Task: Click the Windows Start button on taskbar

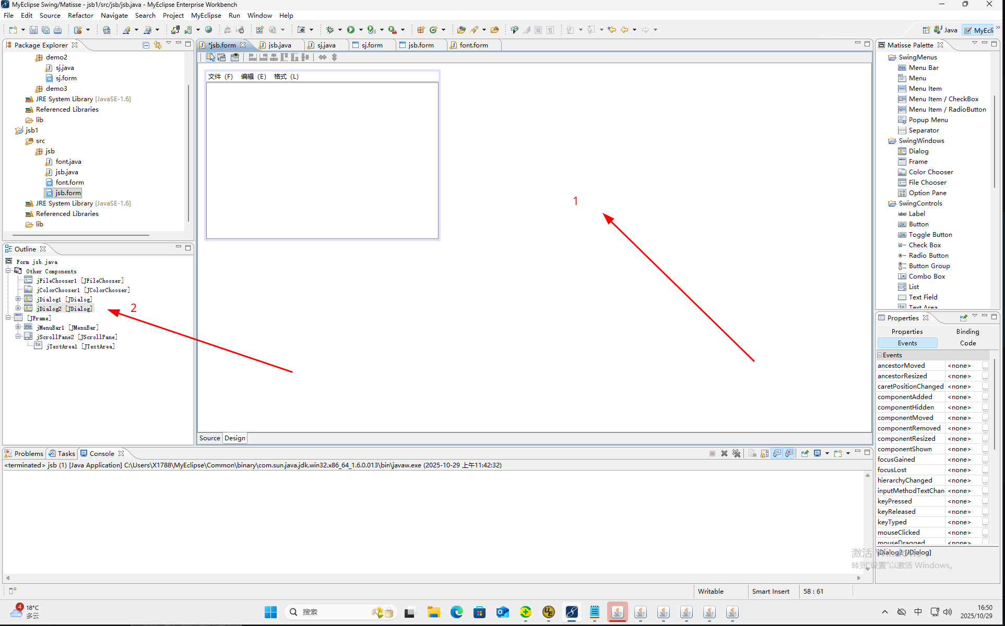Action: tap(270, 612)
